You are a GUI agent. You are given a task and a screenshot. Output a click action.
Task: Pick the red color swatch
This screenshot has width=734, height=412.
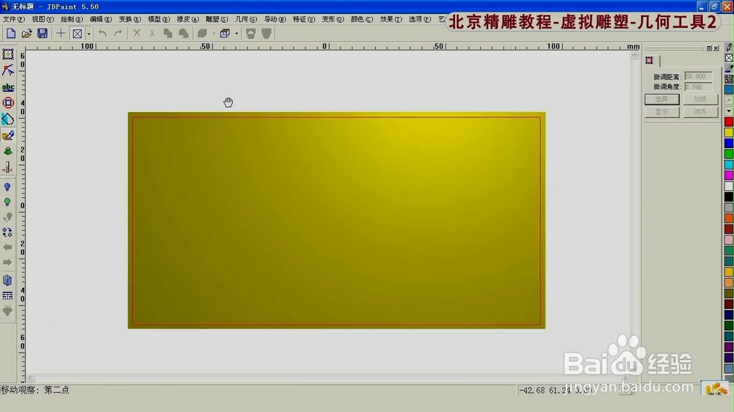[729, 122]
